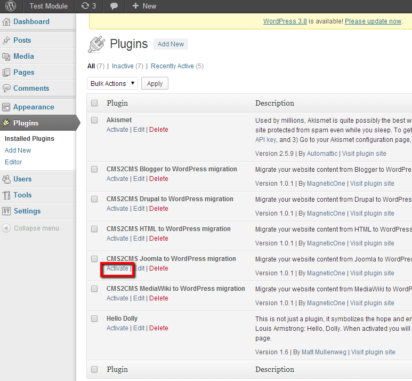The width and height of the screenshot is (412, 381).
Task: Click the Apply button
Action: coord(155,83)
